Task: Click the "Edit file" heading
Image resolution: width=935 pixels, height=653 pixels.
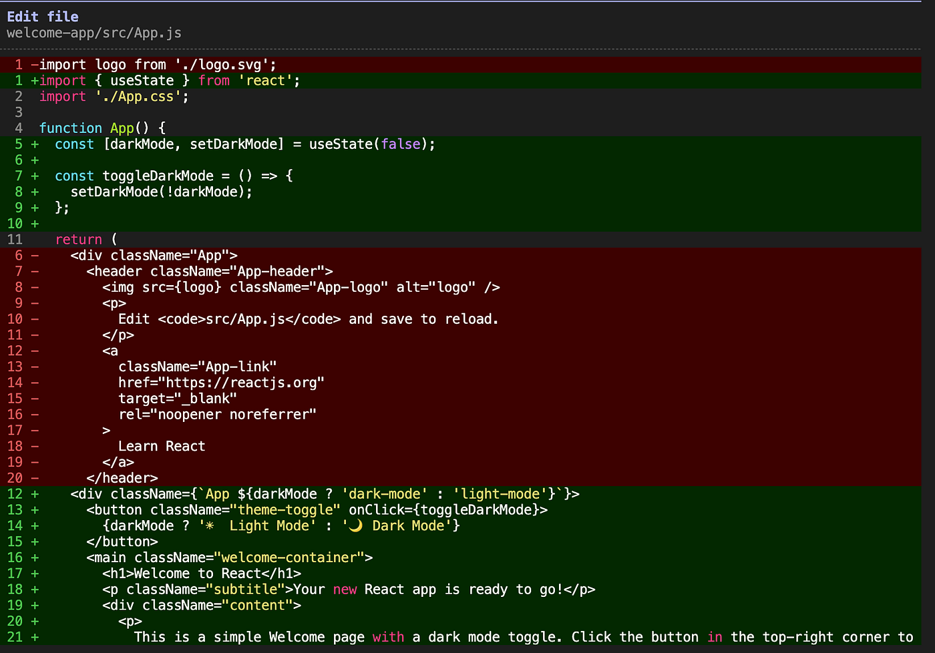Action: [x=43, y=17]
